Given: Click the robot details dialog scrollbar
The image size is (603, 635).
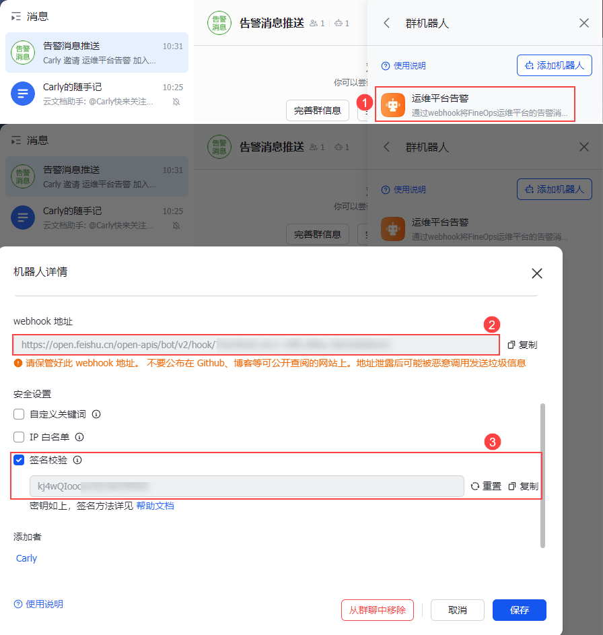Looking at the screenshot, I should click(x=542, y=475).
